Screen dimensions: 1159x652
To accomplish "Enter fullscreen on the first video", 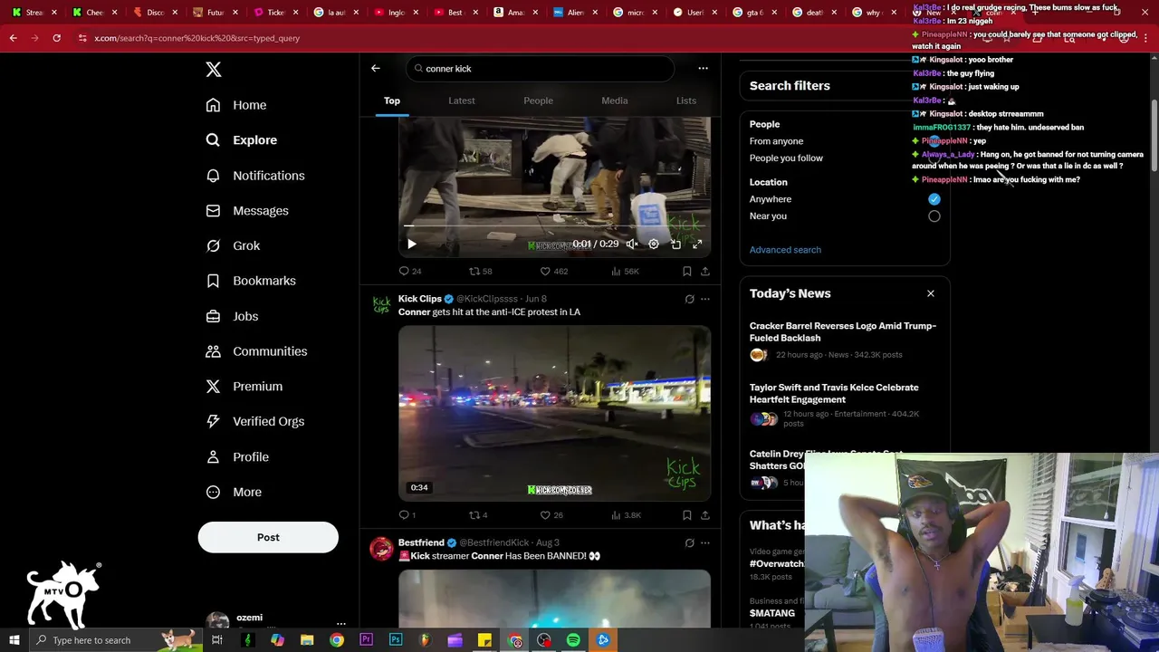I will tap(697, 244).
